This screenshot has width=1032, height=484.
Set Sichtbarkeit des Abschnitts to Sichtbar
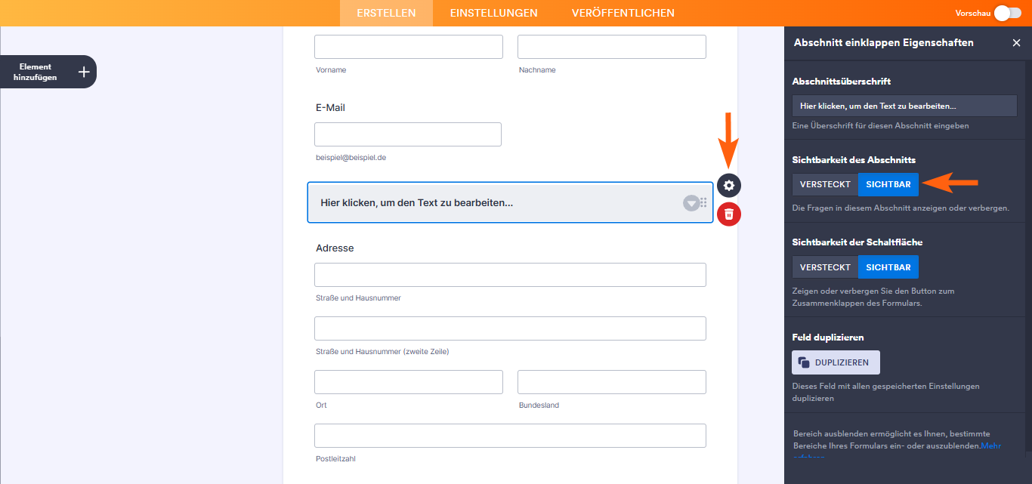tap(888, 185)
